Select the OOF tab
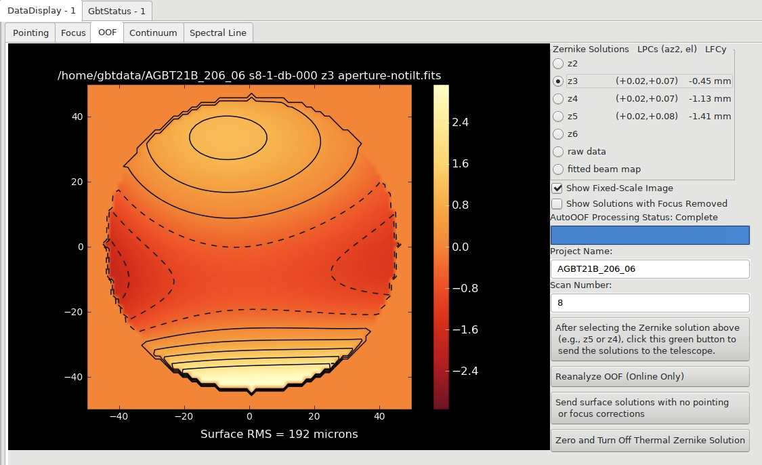Viewport: 762px width, 465px height. click(107, 32)
